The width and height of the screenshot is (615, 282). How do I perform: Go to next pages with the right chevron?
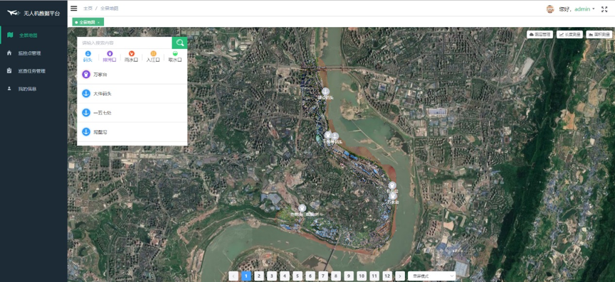400,276
